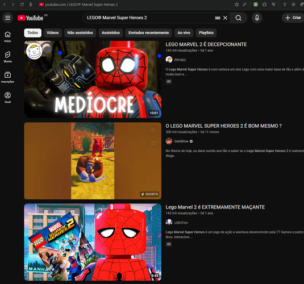This screenshot has width=304, height=284.
Task: Click the site favicon in the address bar
Action: tap(41, 5)
